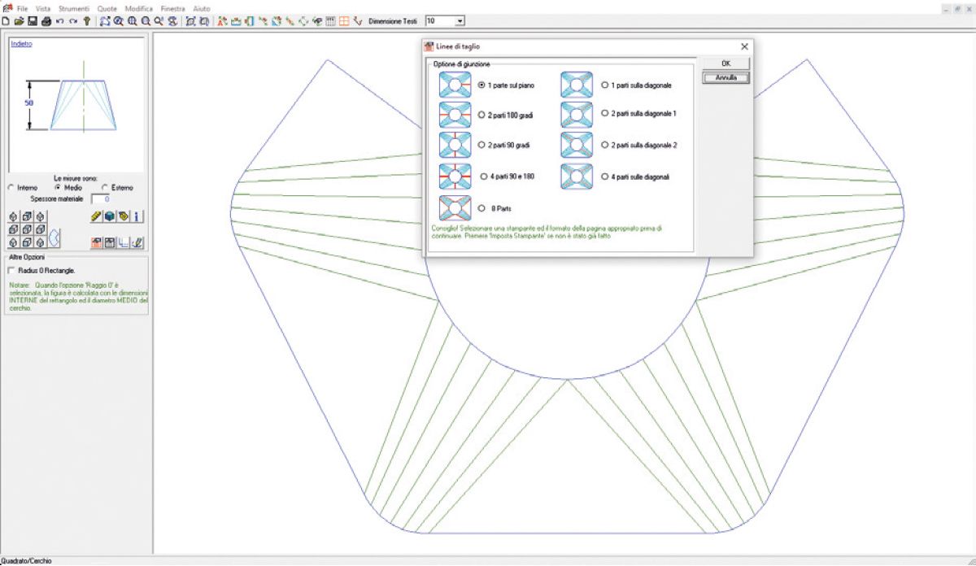
Task: Choose '4 parti sulle diagonali' radio option
Action: tap(603, 176)
